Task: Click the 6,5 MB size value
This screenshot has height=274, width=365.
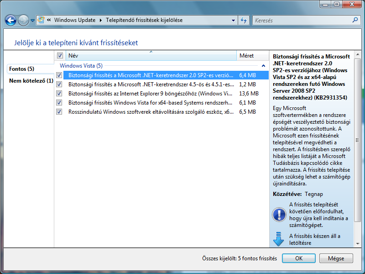Action: (x=247, y=111)
